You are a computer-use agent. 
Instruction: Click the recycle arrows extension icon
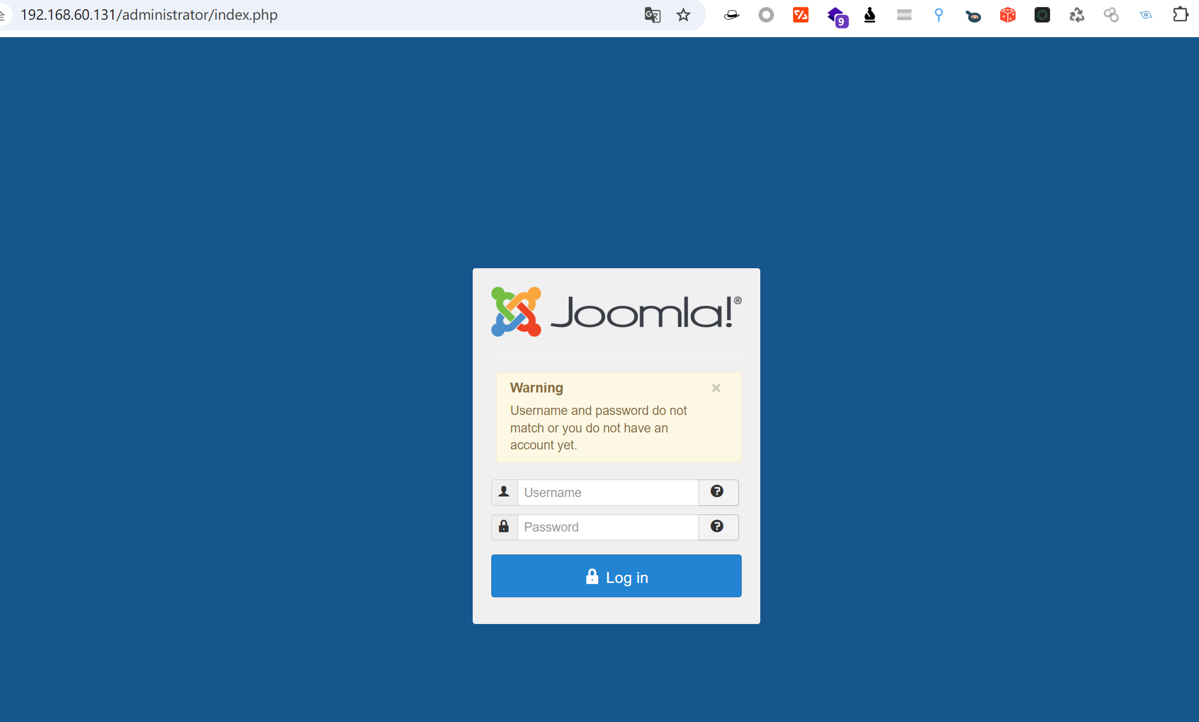pyautogui.click(x=1076, y=15)
